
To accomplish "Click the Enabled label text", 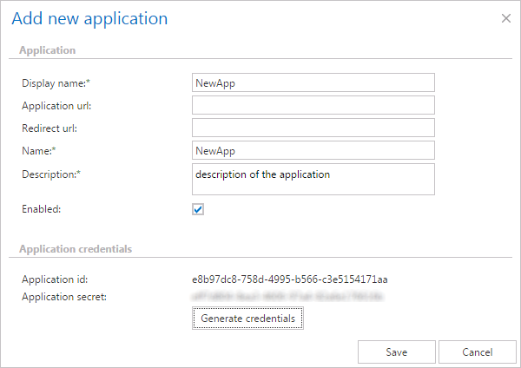I will coord(41,209).
